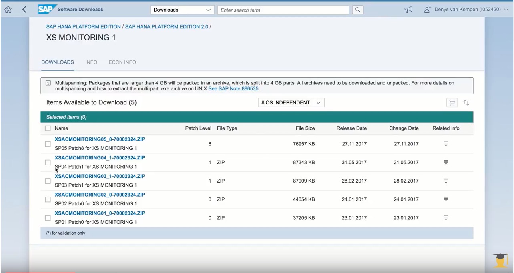Click the 44054 KB file size

click(304, 199)
